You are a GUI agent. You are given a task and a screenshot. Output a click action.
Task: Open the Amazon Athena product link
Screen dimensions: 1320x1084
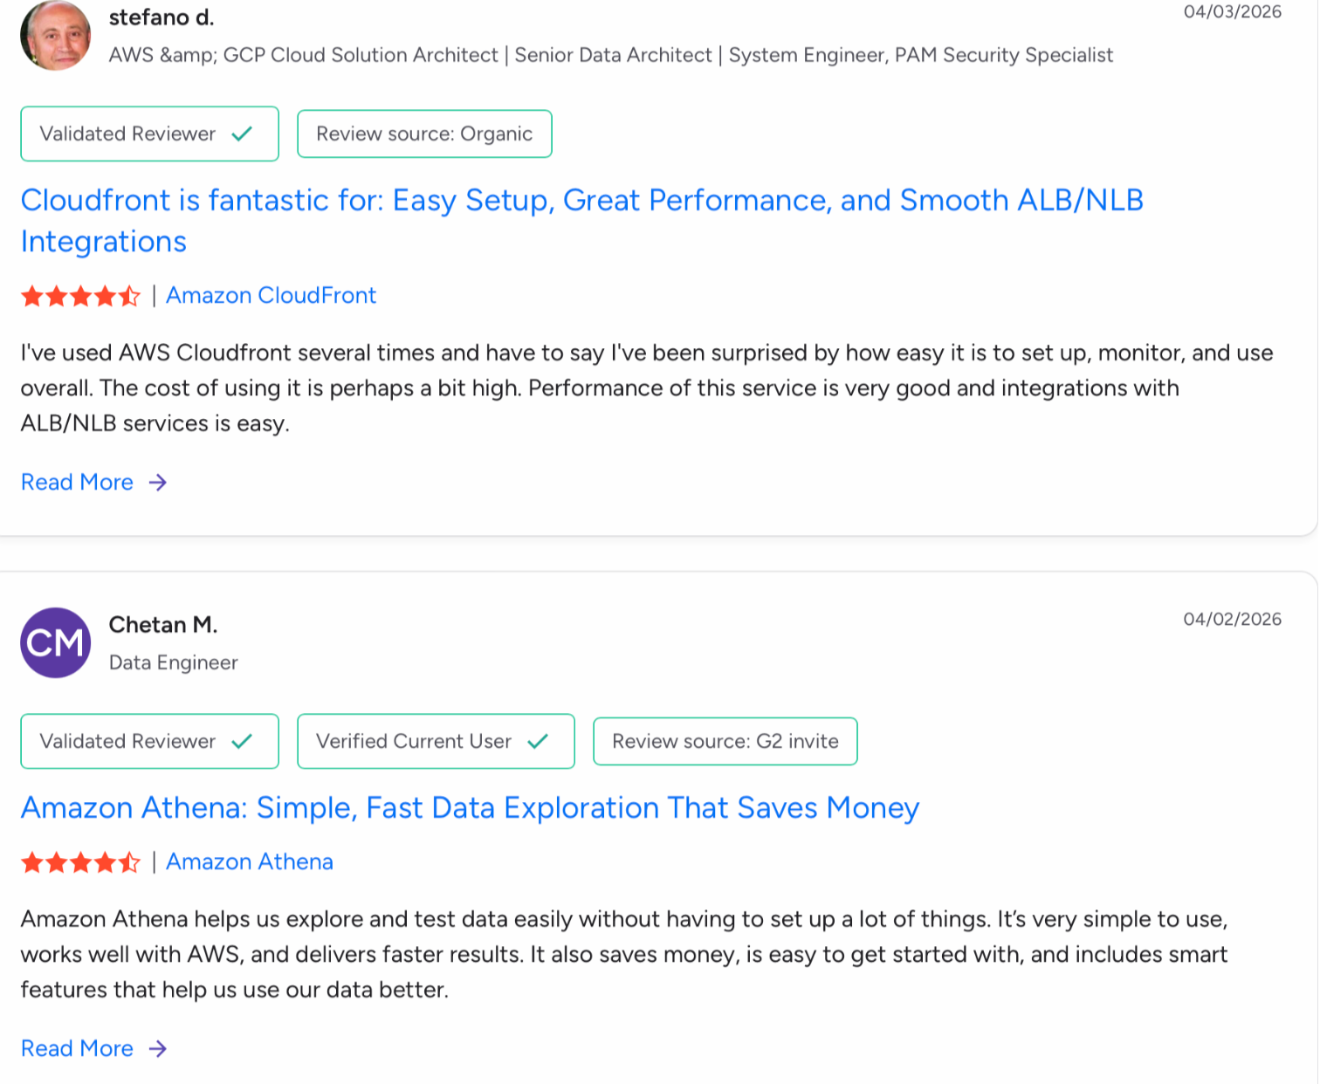(x=249, y=861)
